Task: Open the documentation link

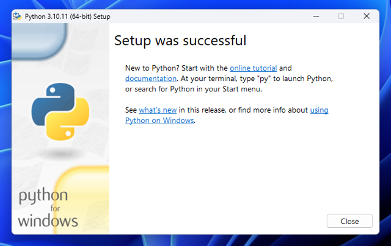Action: [x=151, y=79]
